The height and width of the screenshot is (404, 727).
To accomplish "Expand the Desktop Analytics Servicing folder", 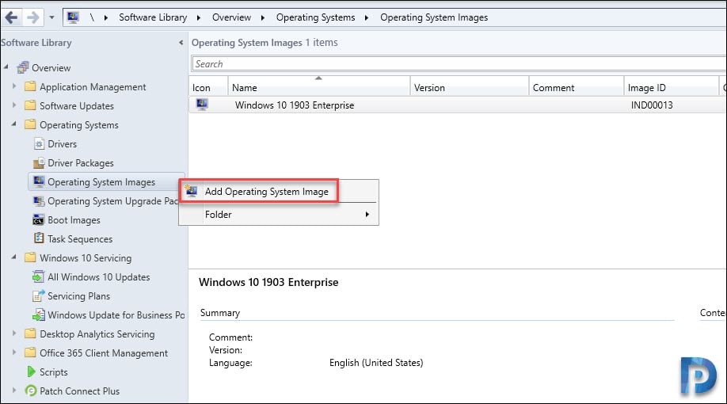I will pos(14,333).
